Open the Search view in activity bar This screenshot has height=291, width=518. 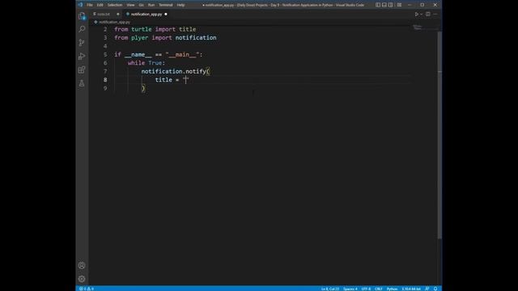pos(82,29)
